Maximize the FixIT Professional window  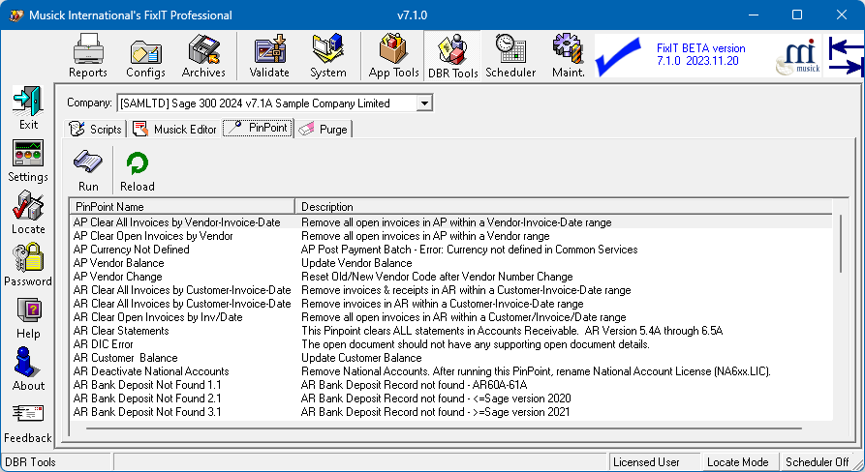pos(797,15)
